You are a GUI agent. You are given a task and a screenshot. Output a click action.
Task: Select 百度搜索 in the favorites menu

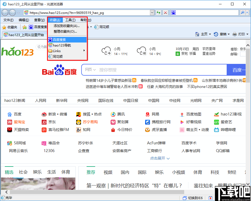click(x=67, y=40)
